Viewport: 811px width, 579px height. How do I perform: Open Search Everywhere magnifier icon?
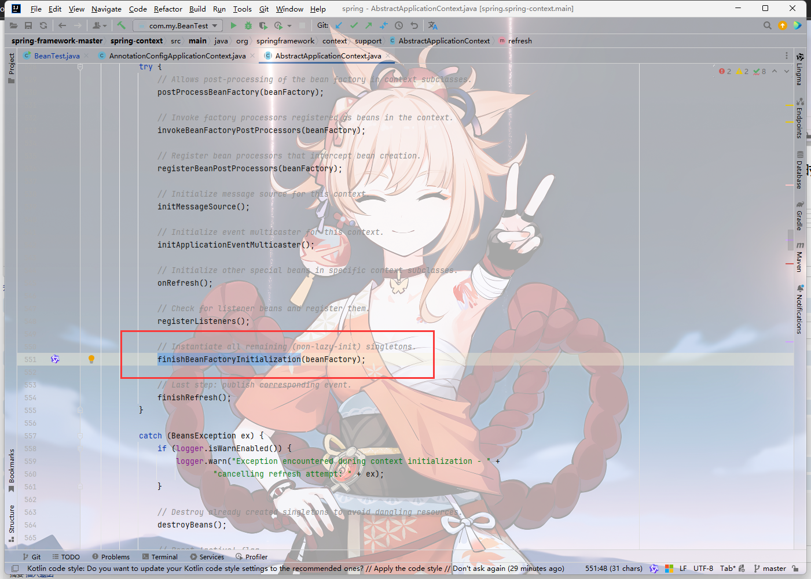[x=768, y=25]
